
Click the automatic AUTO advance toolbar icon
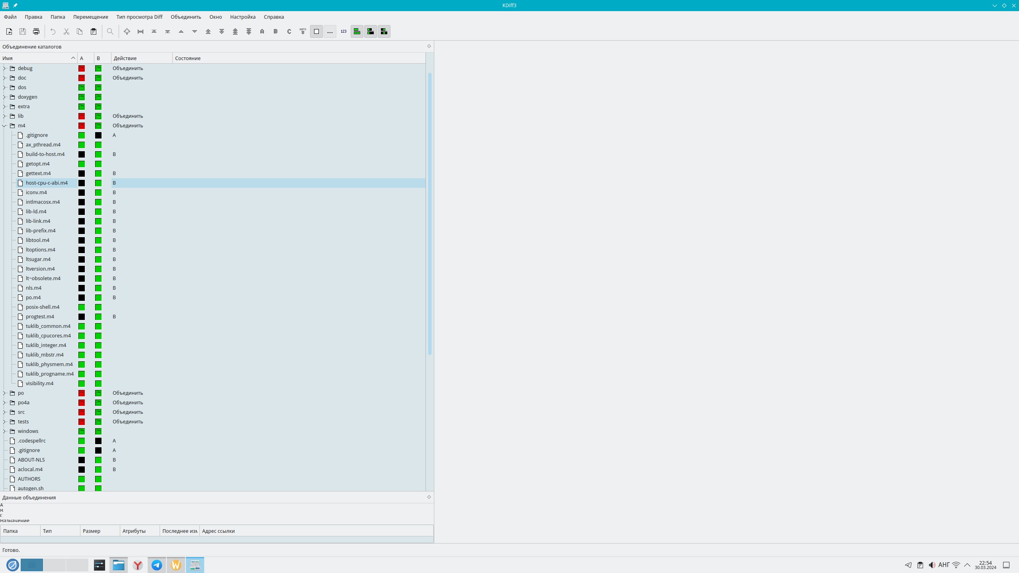coord(303,31)
